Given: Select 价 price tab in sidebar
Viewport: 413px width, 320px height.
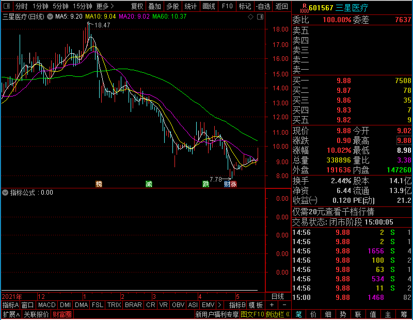Looking at the screenshot, I should [313, 314].
